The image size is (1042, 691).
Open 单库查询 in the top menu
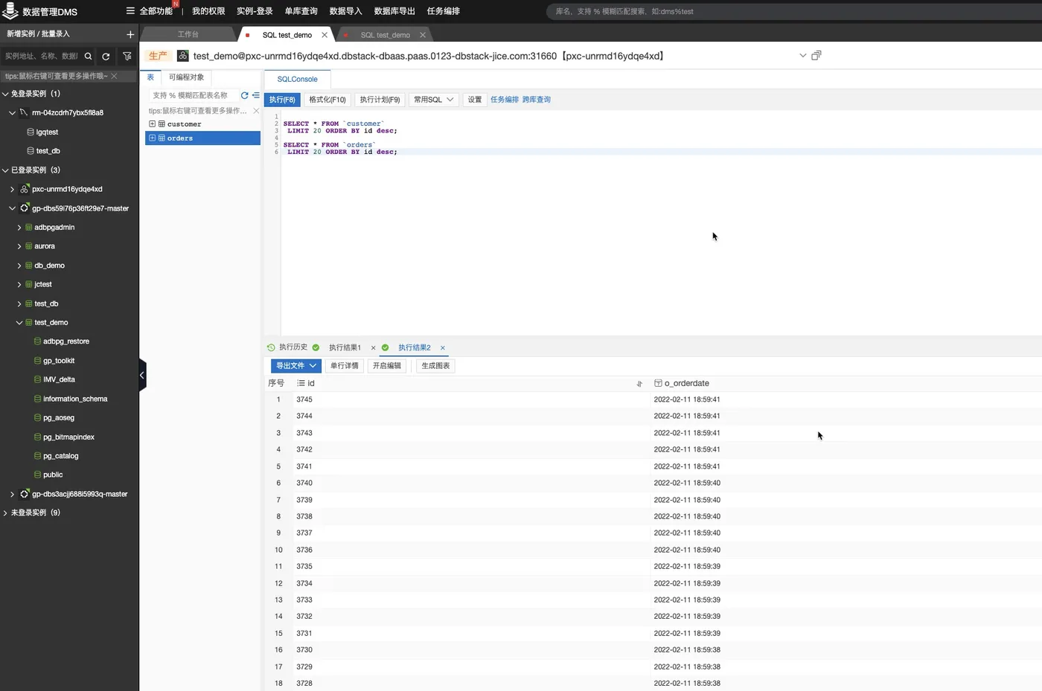pos(301,11)
